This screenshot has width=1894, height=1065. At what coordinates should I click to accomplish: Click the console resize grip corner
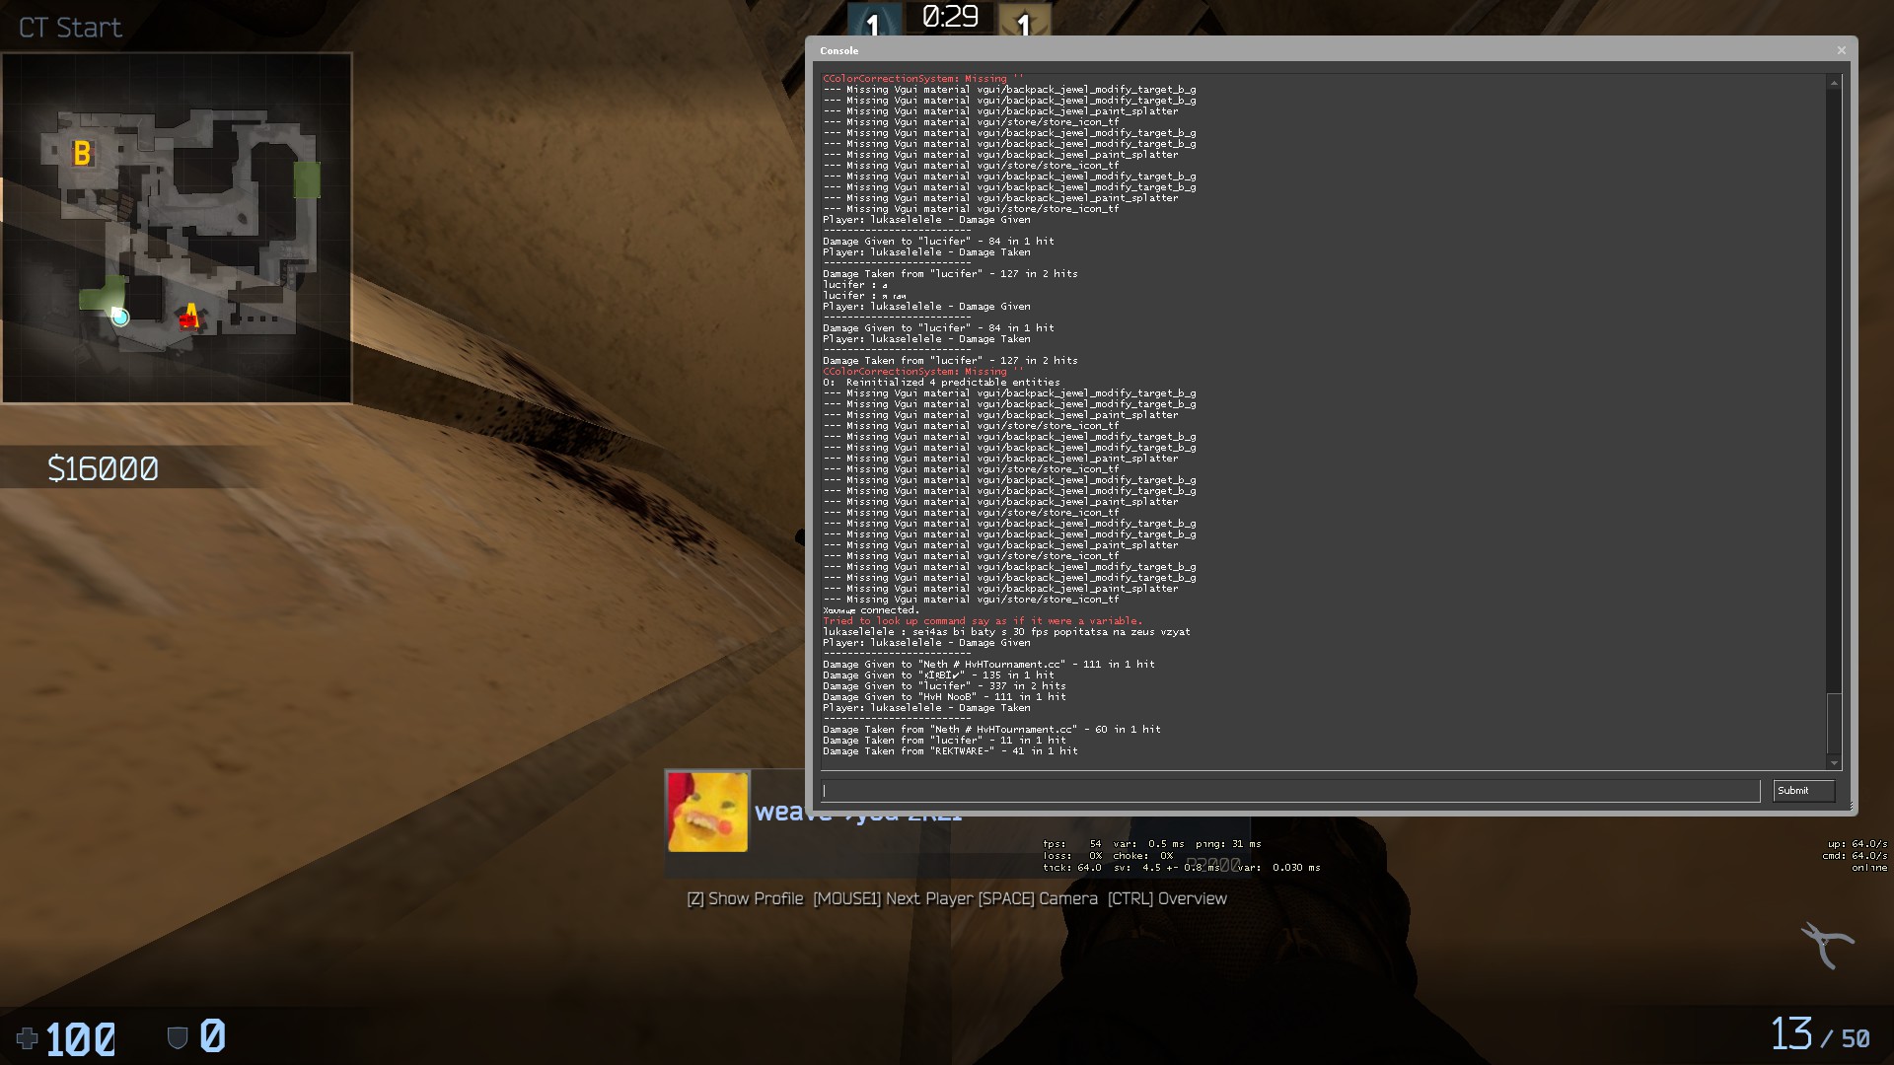(1851, 808)
